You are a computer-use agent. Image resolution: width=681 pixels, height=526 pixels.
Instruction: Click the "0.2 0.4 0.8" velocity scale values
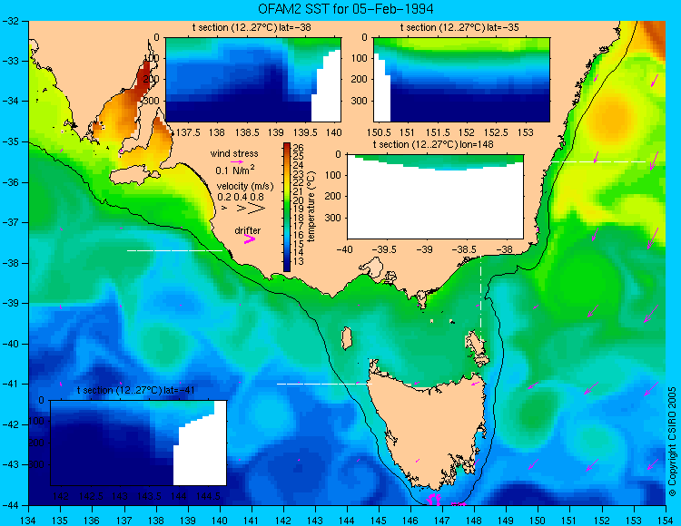[x=241, y=197]
